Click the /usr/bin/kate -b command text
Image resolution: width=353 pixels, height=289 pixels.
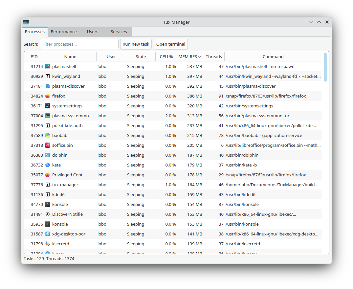241,165
